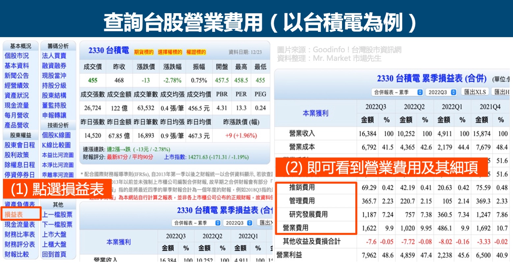The image size is (513, 268).
Task: Click the 2330 台積電 stock title
Action: (108, 51)
